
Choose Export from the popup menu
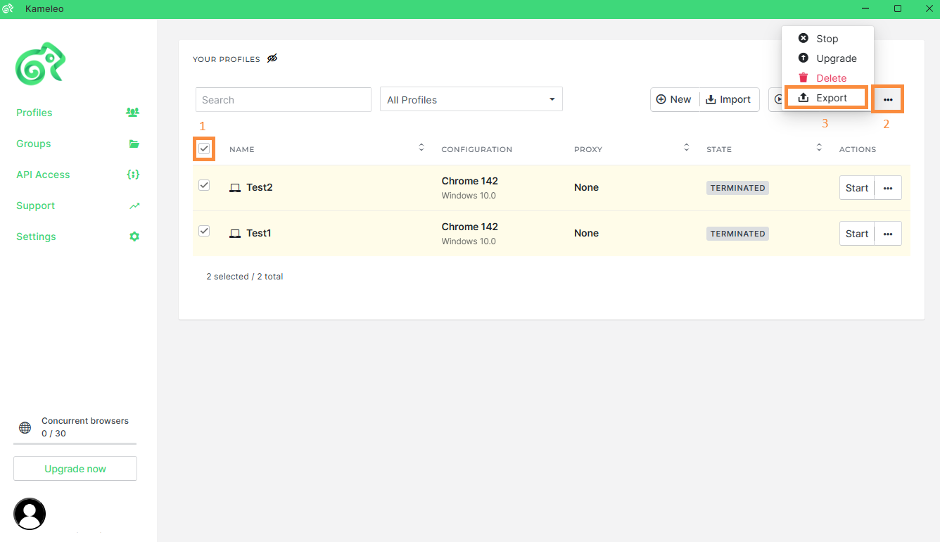[827, 98]
